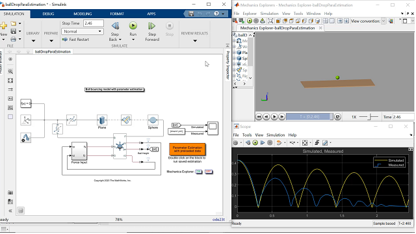Viewport: 416px width, 234px height.
Task: Select the Sphere block in the model
Action: coord(153,120)
